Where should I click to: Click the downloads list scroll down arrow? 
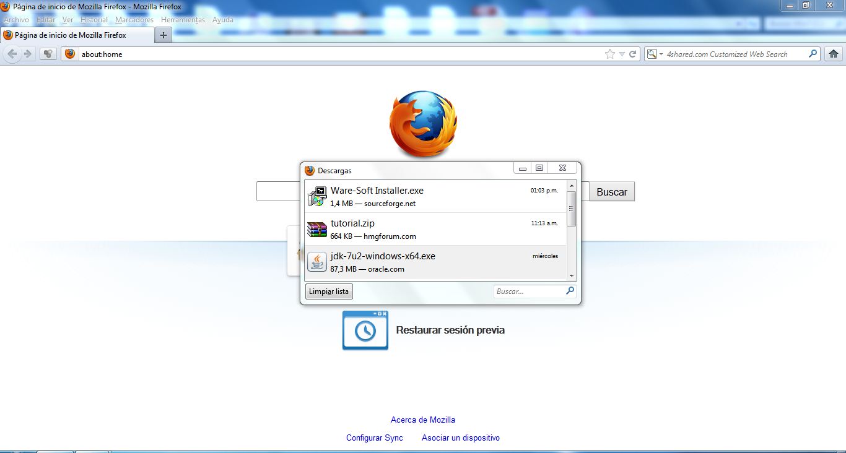pos(572,276)
